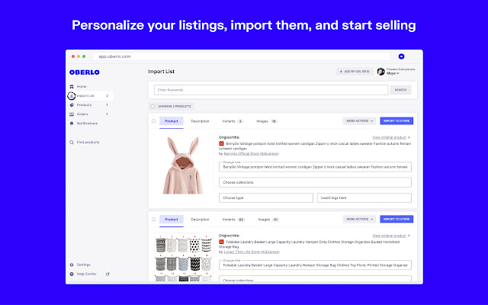Open the Settings gear icon
The image size is (488, 305).
click(x=72, y=265)
